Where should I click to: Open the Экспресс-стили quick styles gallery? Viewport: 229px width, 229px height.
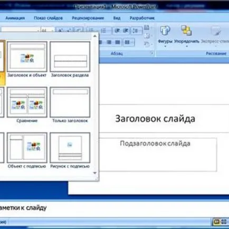(215, 36)
